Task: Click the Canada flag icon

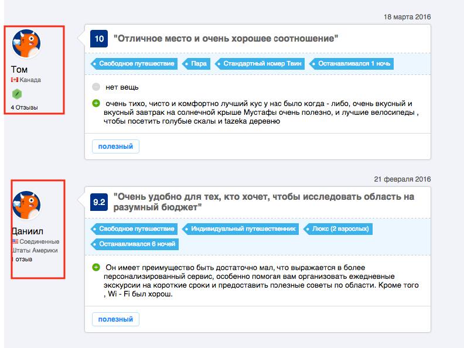Action: pyautogui.click(x=15, y=80)
